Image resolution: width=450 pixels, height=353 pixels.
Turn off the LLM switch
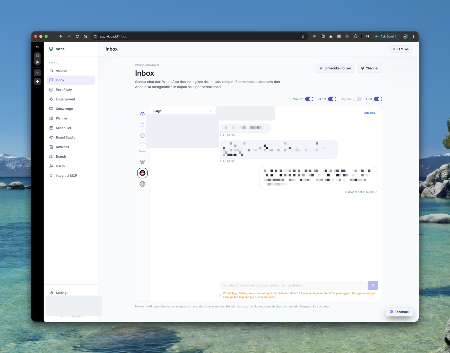tap(378, 99)
